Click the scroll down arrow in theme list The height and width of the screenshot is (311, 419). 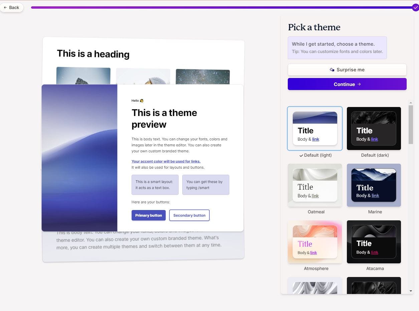coord(411,291)
